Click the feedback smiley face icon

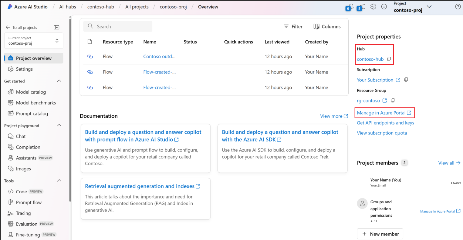point(384,7)
